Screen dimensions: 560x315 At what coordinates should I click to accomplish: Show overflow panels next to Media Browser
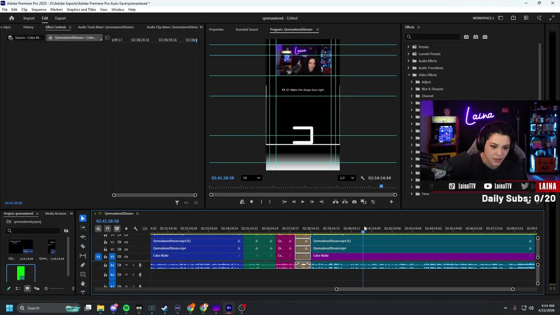tap(71, 213)
